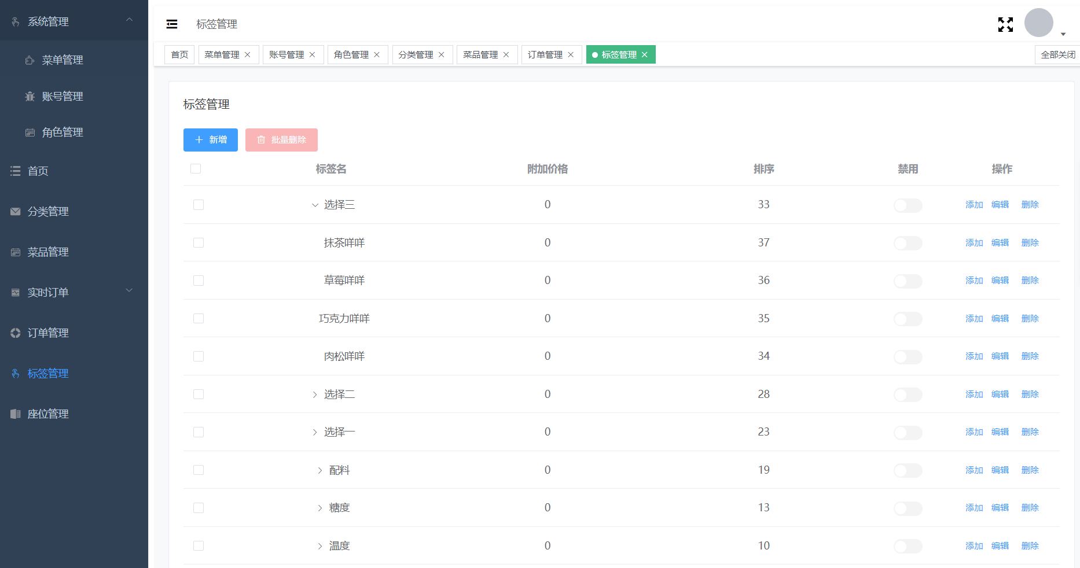Check the 选择三 row checkbox
1080x568 pixels.
coord(199,205)
